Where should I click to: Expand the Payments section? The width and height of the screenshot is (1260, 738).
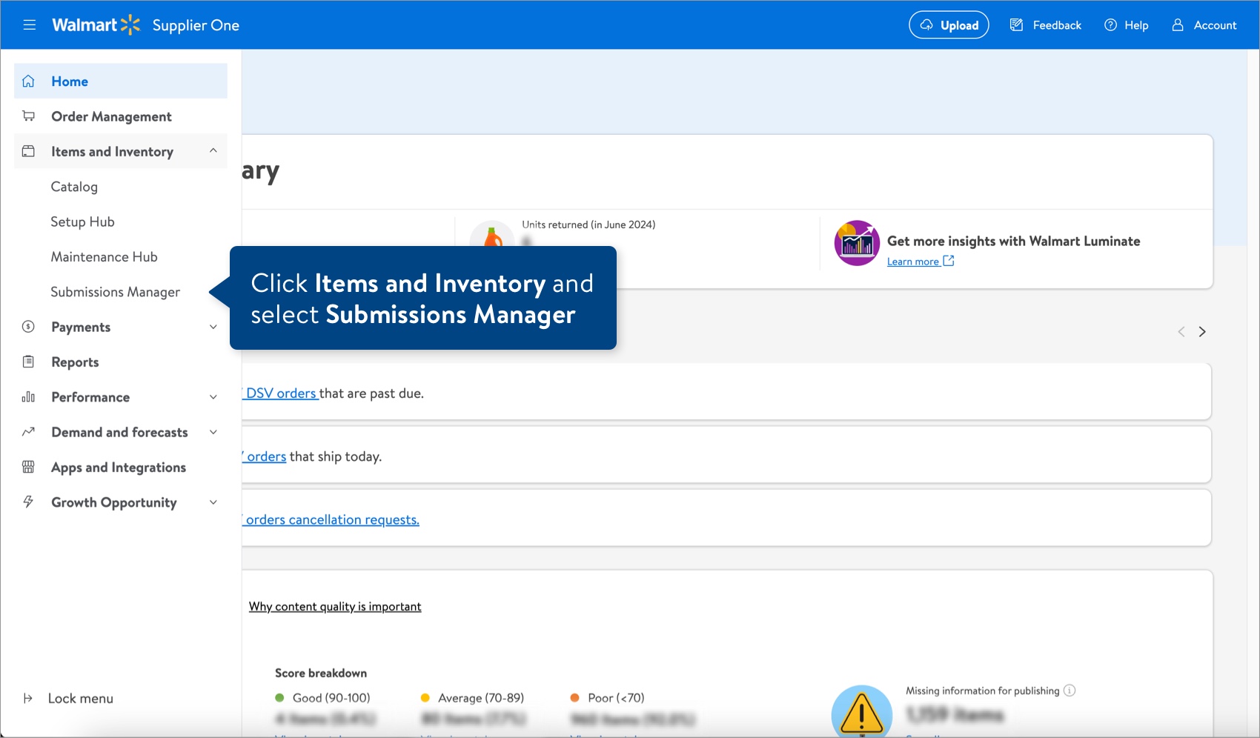[213, 326]
